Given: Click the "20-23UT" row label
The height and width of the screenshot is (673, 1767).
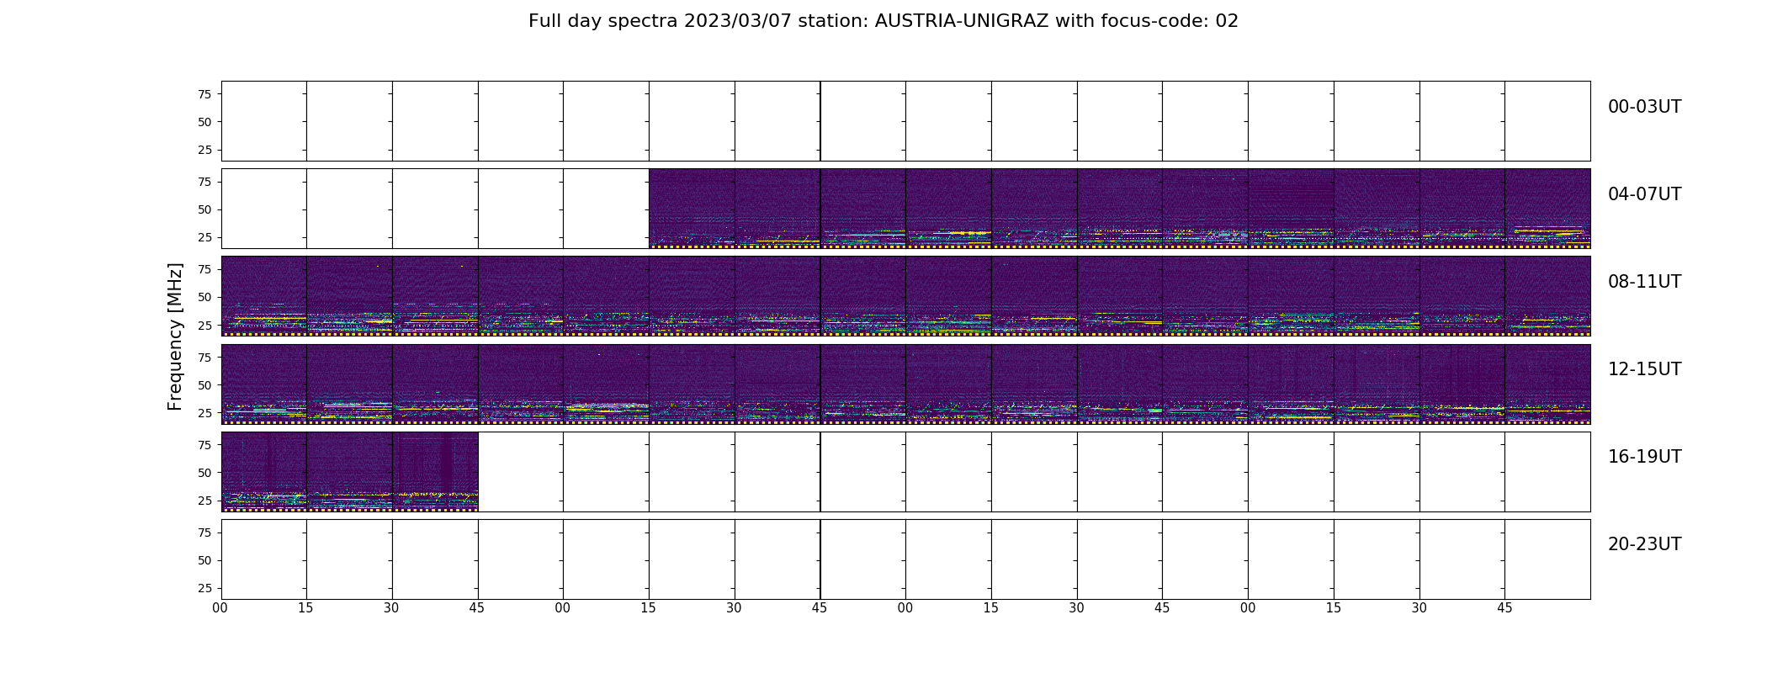Looking at the screenshot, I should pos(1644,544).
